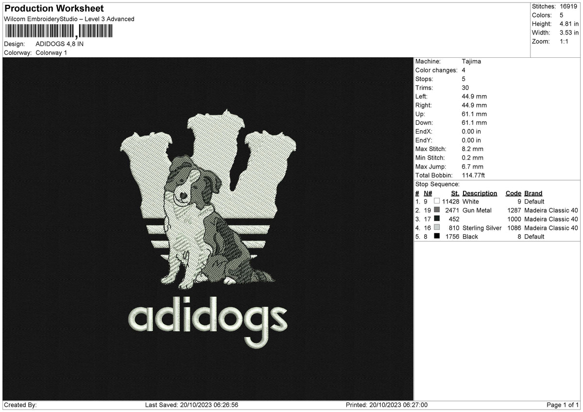This screenshot has height=412, width=583.
Task: Click the dark color swatch on stop row 3
Action: point(437,219)
